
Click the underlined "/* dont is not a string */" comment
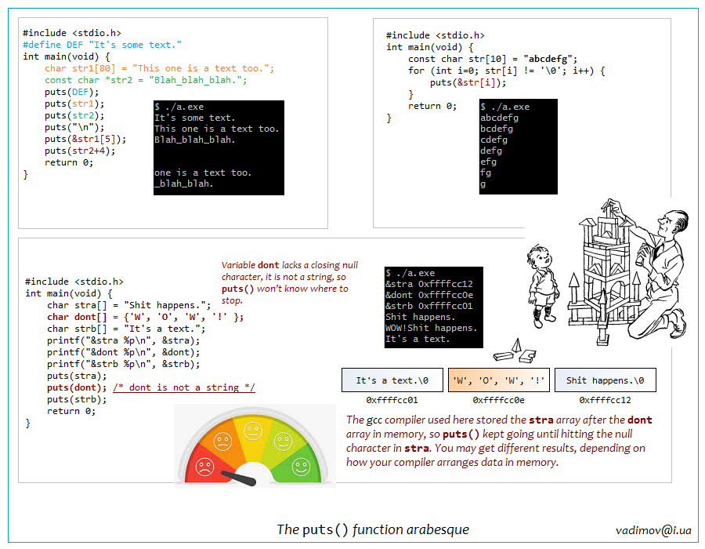point(184,387)
